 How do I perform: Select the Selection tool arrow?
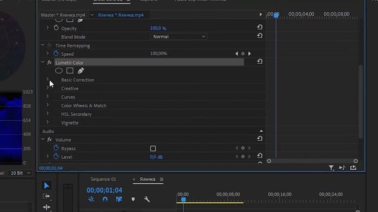(47, 185)
